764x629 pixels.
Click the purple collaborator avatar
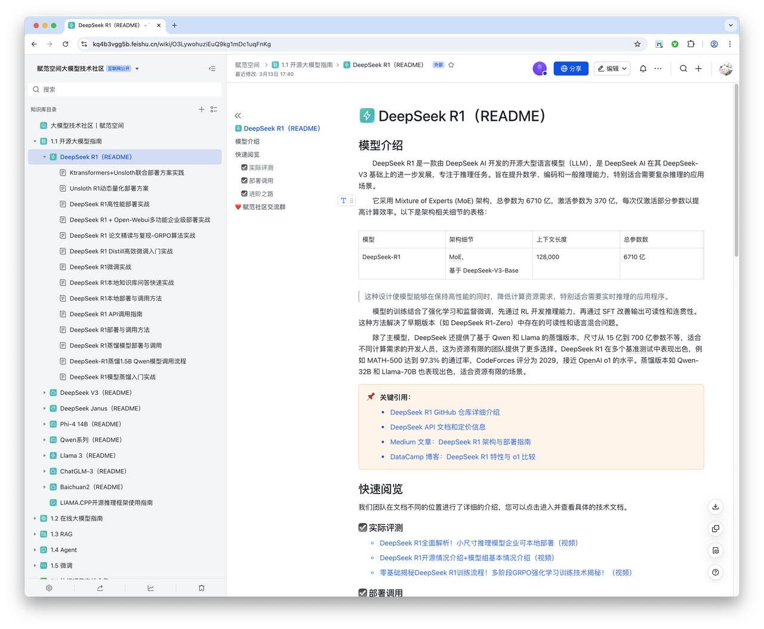540,69
